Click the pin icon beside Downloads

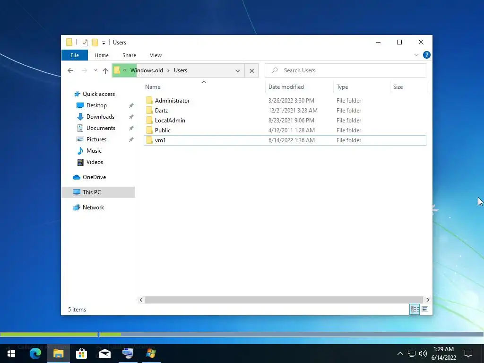point(131,117)
